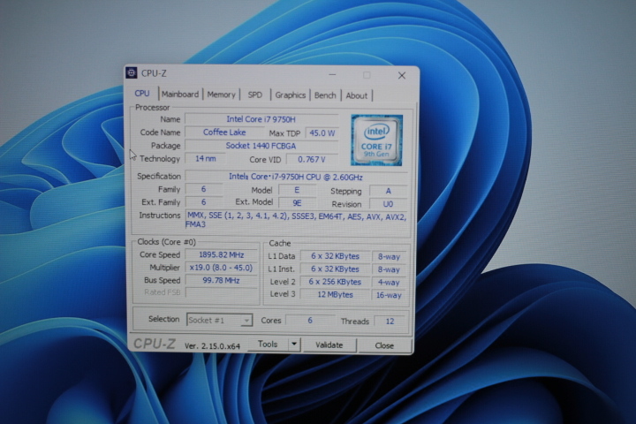Viewport: 636px width, 424px height.
Task: Click the Validate button
Action: click(329, 344)
